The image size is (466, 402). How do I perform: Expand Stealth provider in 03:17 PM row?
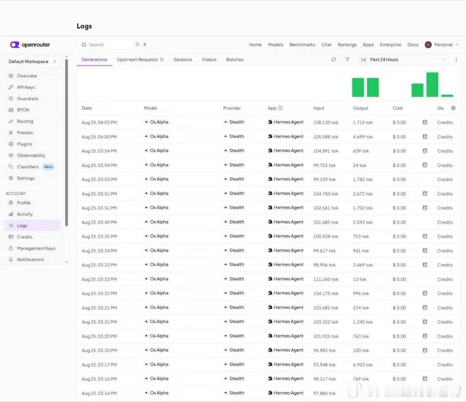tap(234, 364)
